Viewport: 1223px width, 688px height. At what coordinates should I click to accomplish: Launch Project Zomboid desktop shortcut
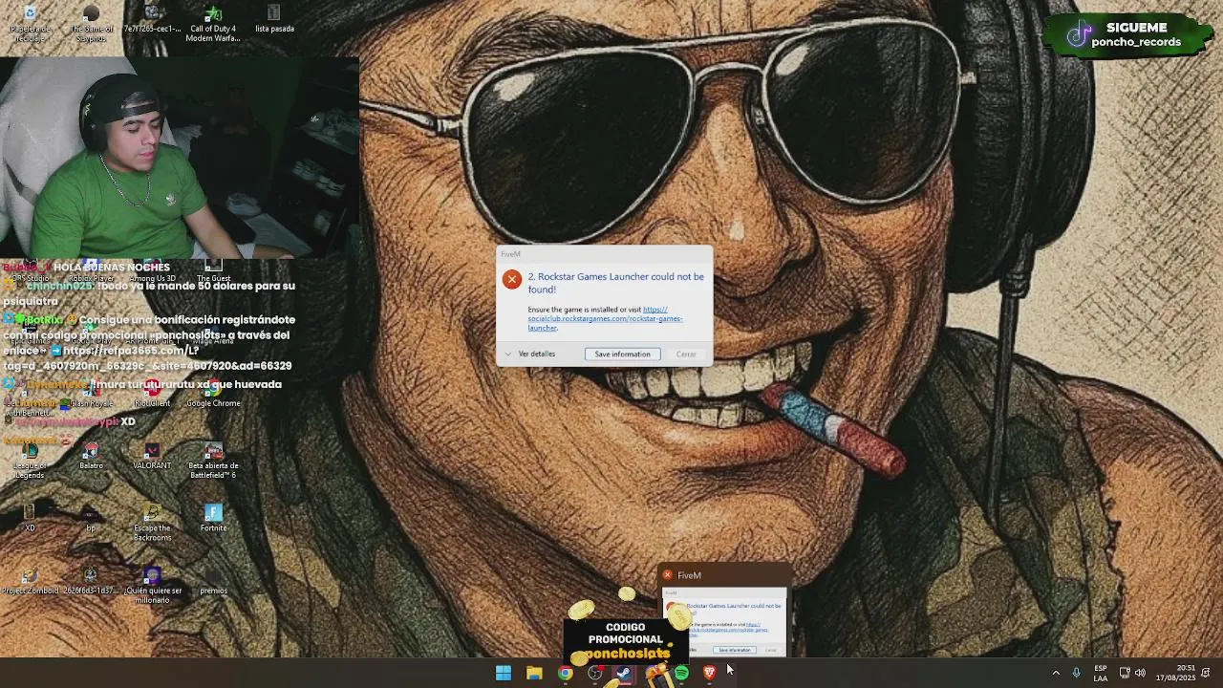point(30,581)
